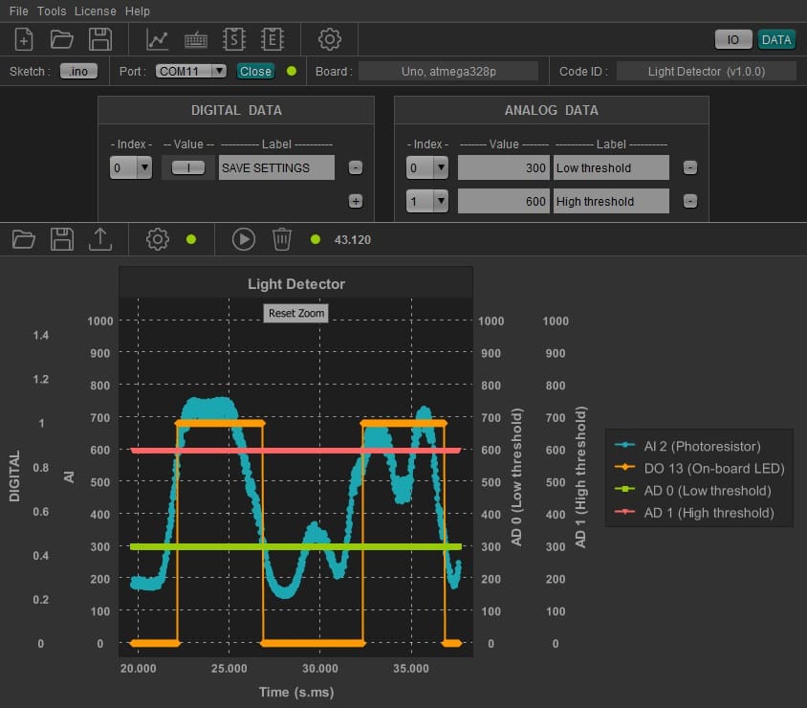807x708 pixels.
Task: Click the green indicator beside chart settings
Action: [191, 239]
